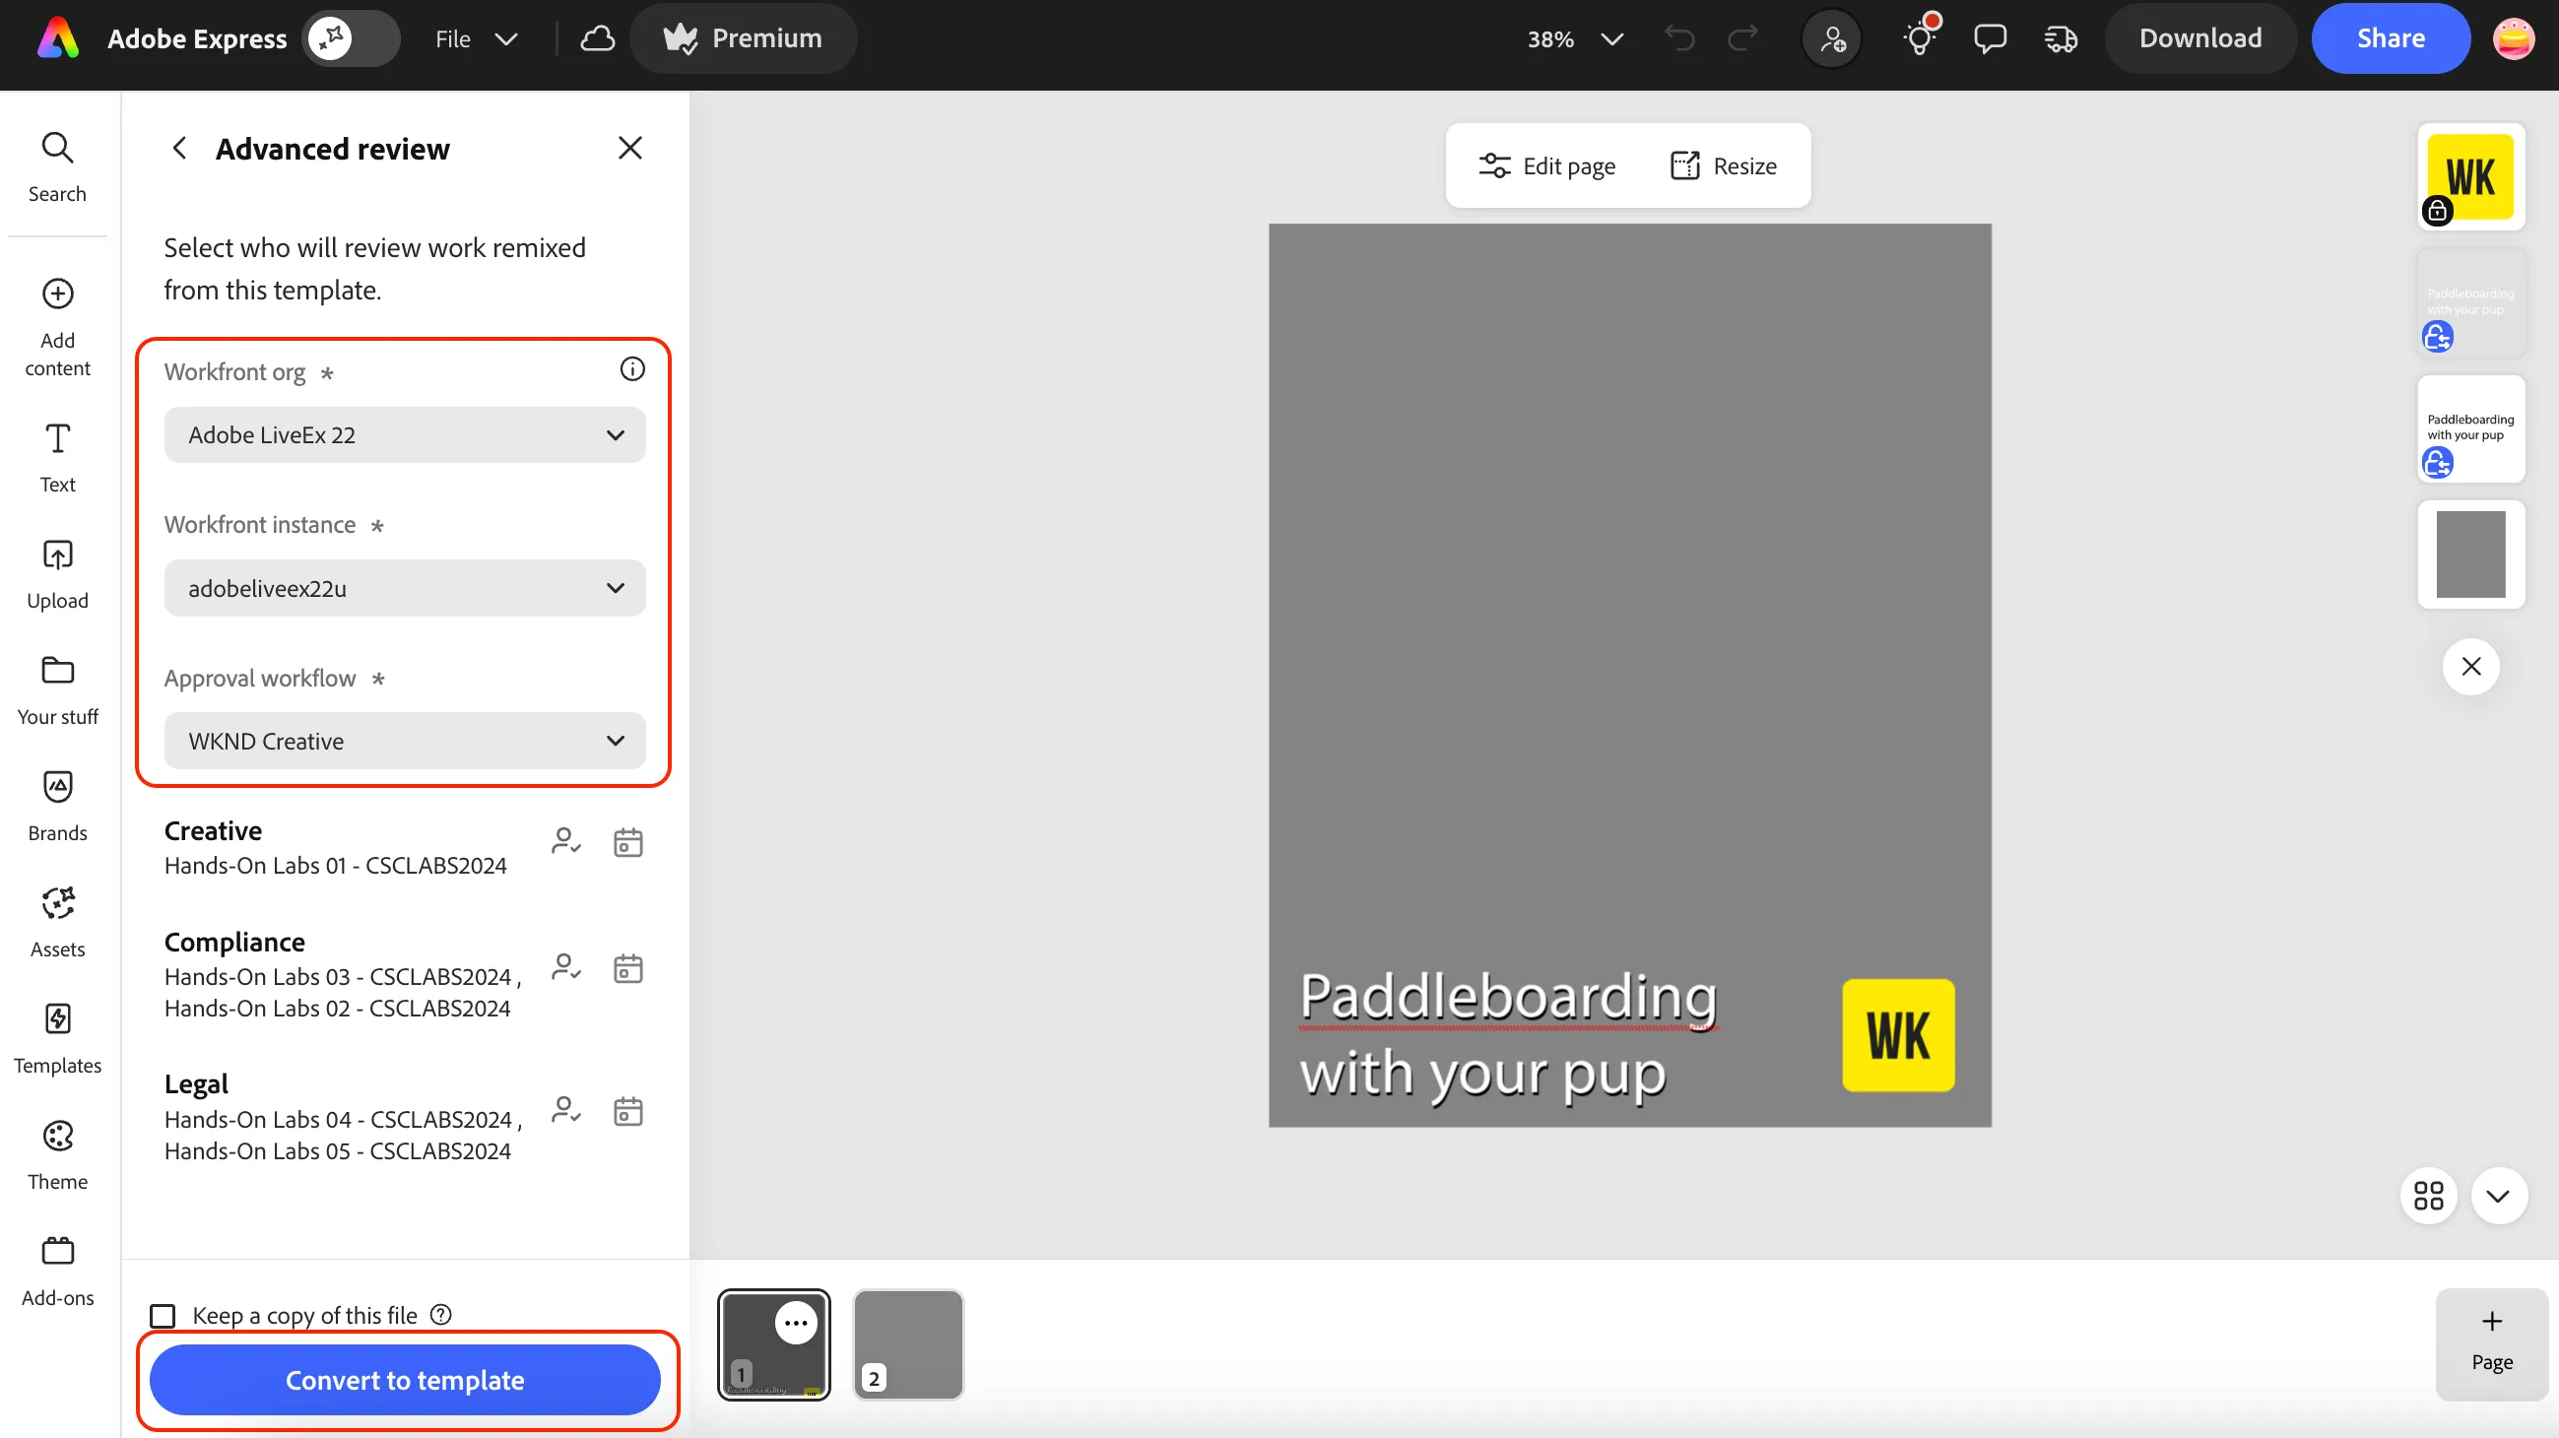Open the Upload panel
Screen dimensions: 2559x1438
point(57,574)
